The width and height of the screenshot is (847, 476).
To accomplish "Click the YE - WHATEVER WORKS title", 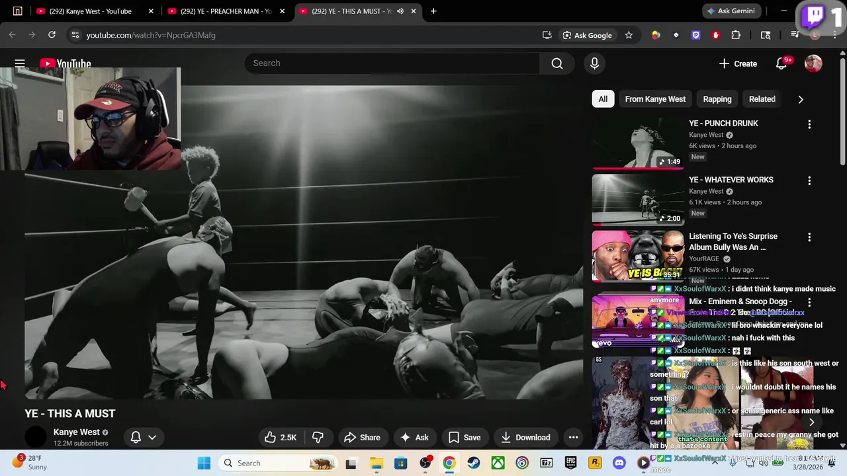I will (731, 180).
